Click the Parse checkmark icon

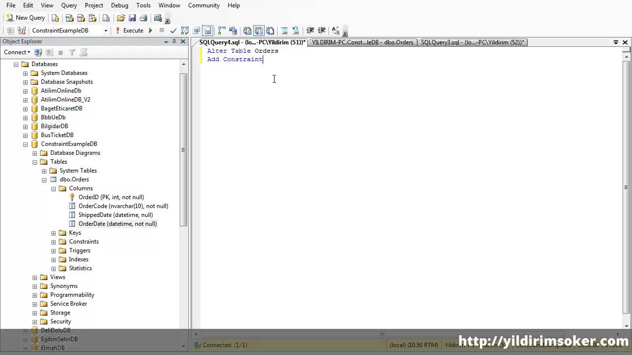[173, 31]
